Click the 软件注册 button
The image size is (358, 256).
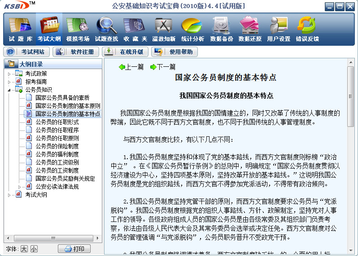click(x=76, y=52)
